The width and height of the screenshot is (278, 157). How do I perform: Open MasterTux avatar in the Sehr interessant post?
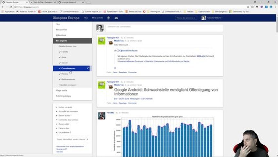(x=111, y=43)
